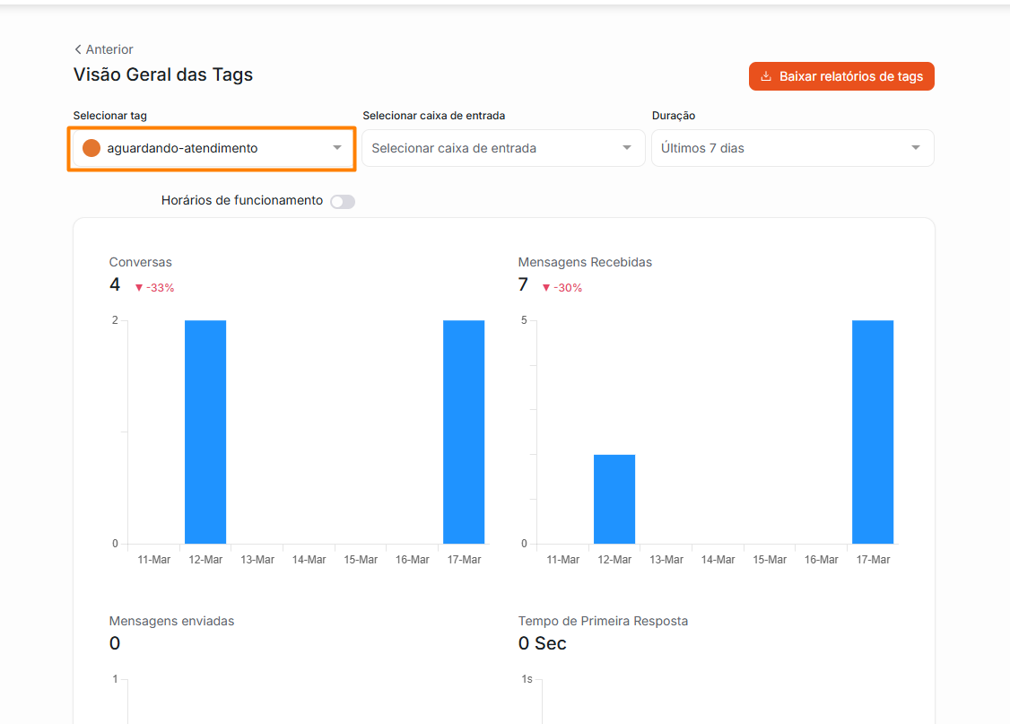
Task: Go back via the Anterior link
Action: [109, 49]
